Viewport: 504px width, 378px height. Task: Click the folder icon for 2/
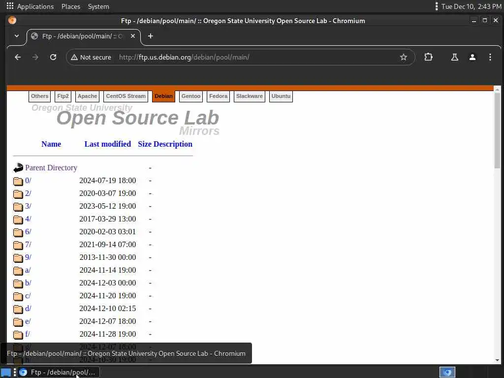[18, 194]
